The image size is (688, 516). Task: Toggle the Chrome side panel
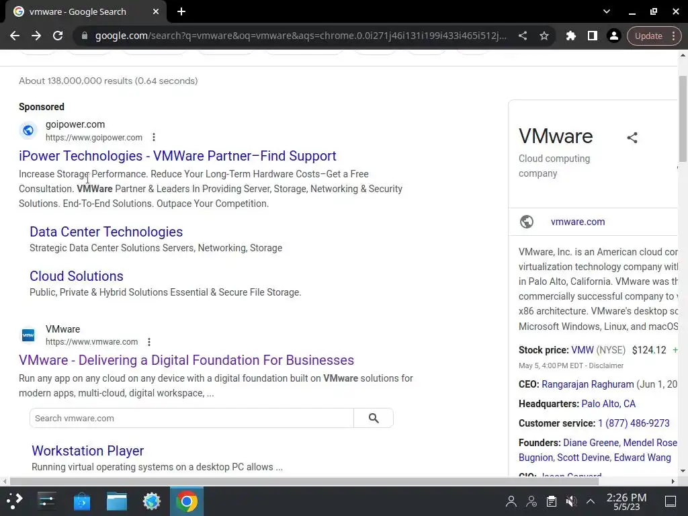pyautogui.click(x=593, y=36)
